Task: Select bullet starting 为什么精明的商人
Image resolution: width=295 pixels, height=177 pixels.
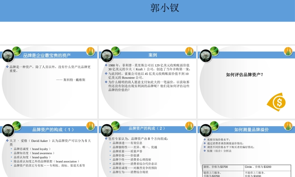Action: pyautogui.click(x=149, y=86)
